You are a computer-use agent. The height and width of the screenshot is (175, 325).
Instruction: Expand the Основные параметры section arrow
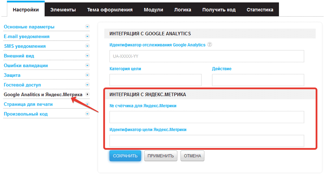pyautogui.click(x=87, y=27)
